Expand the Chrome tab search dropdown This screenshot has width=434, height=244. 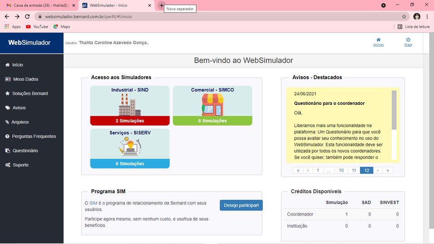click(383, 5)
